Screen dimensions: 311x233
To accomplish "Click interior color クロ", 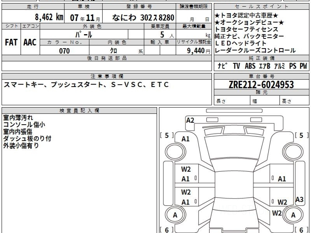I will pos(114,51).
